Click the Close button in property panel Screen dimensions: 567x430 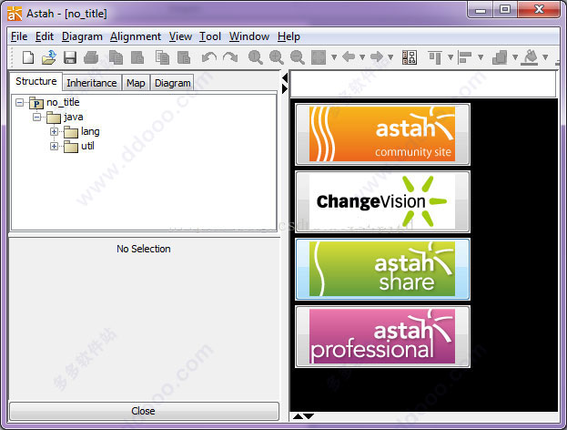pyautogui.click(x=144, y=411)
